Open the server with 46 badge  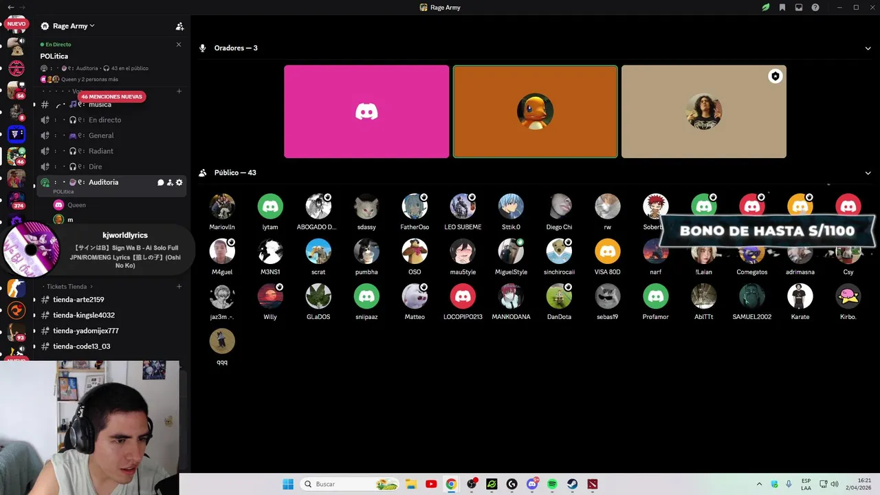[16, 156]
